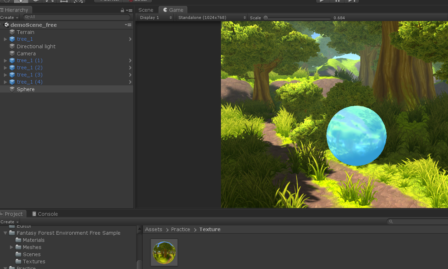This screenshot has height=269, width=448.
Task: Click the Step button in the toolbar
Action: (x=351, y=1)
